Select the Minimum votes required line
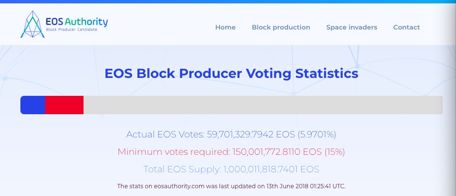Viewport: 456px width, 196px height. point(231,152)
